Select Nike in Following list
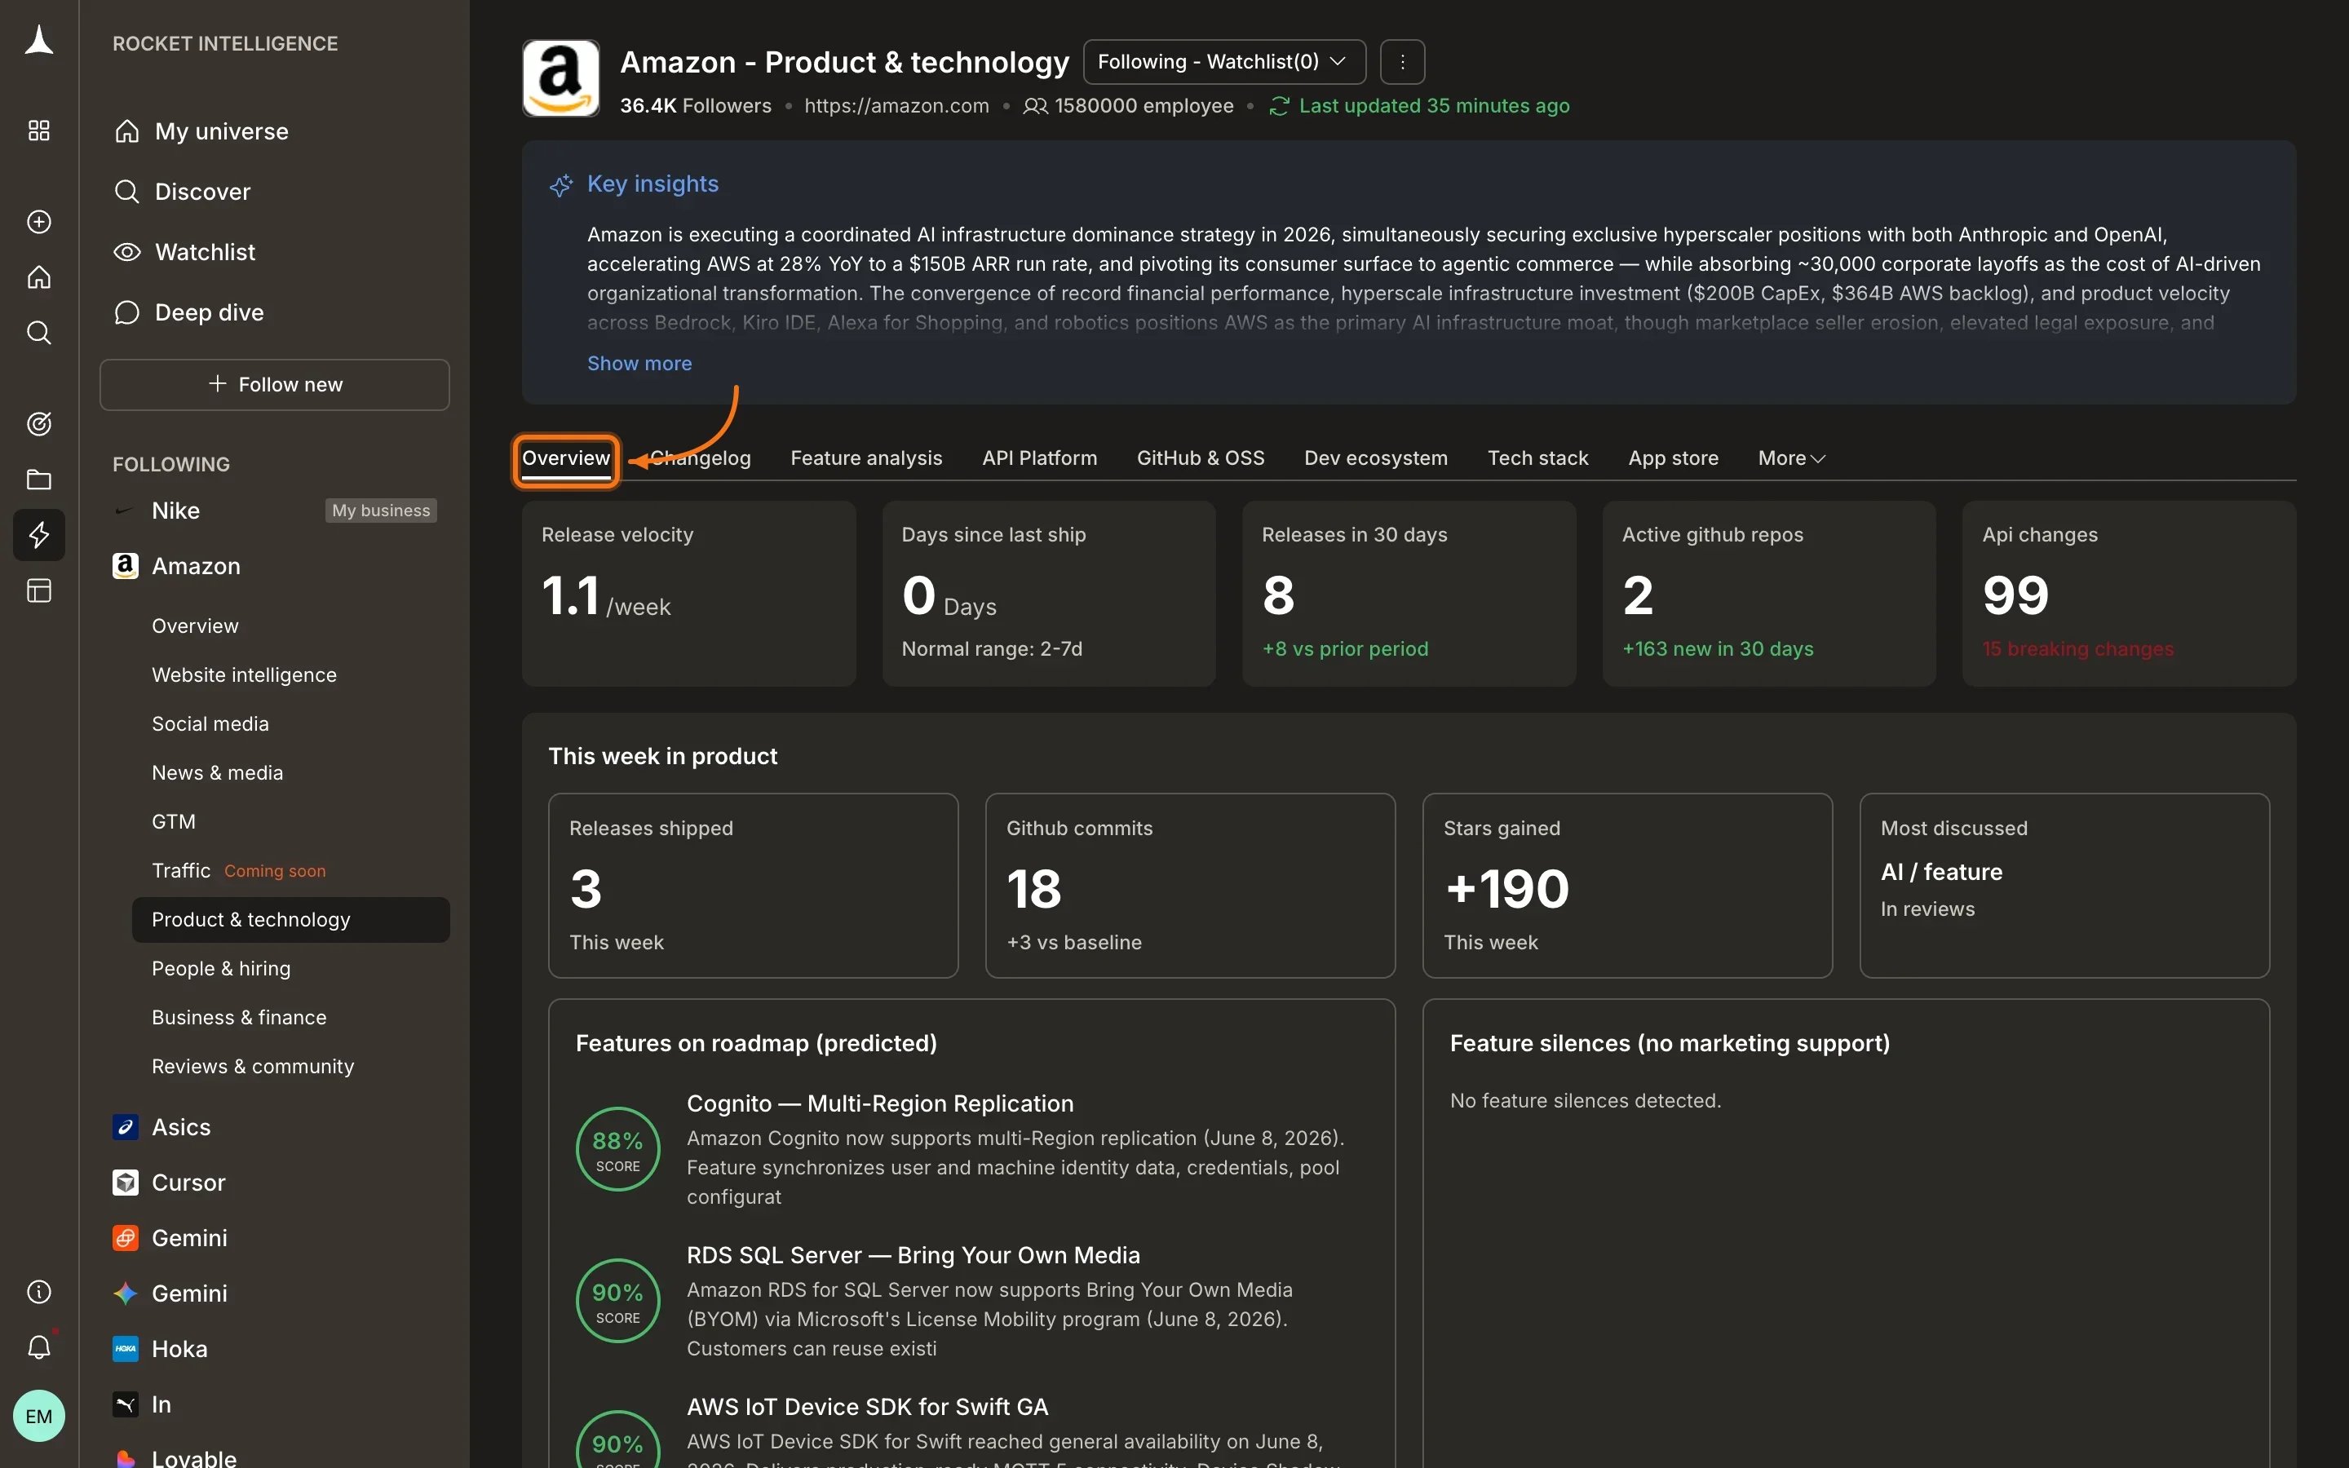 pyautogui.click(x=175, y=511)
